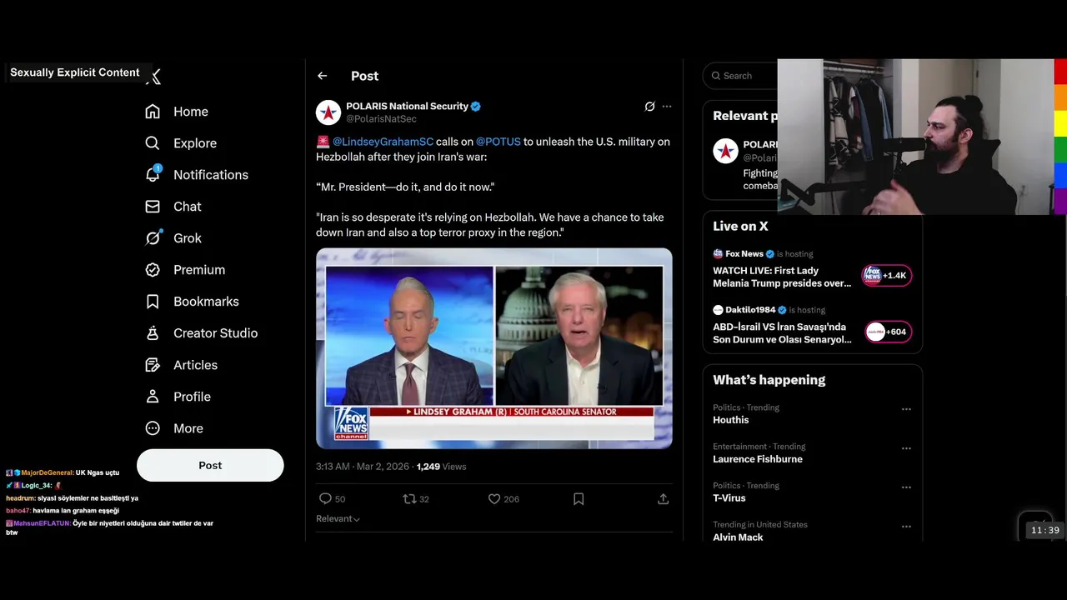Click headrum's chat message
Image resolution: width=1067 pixels, height=600 pixels.
point(72,498)
